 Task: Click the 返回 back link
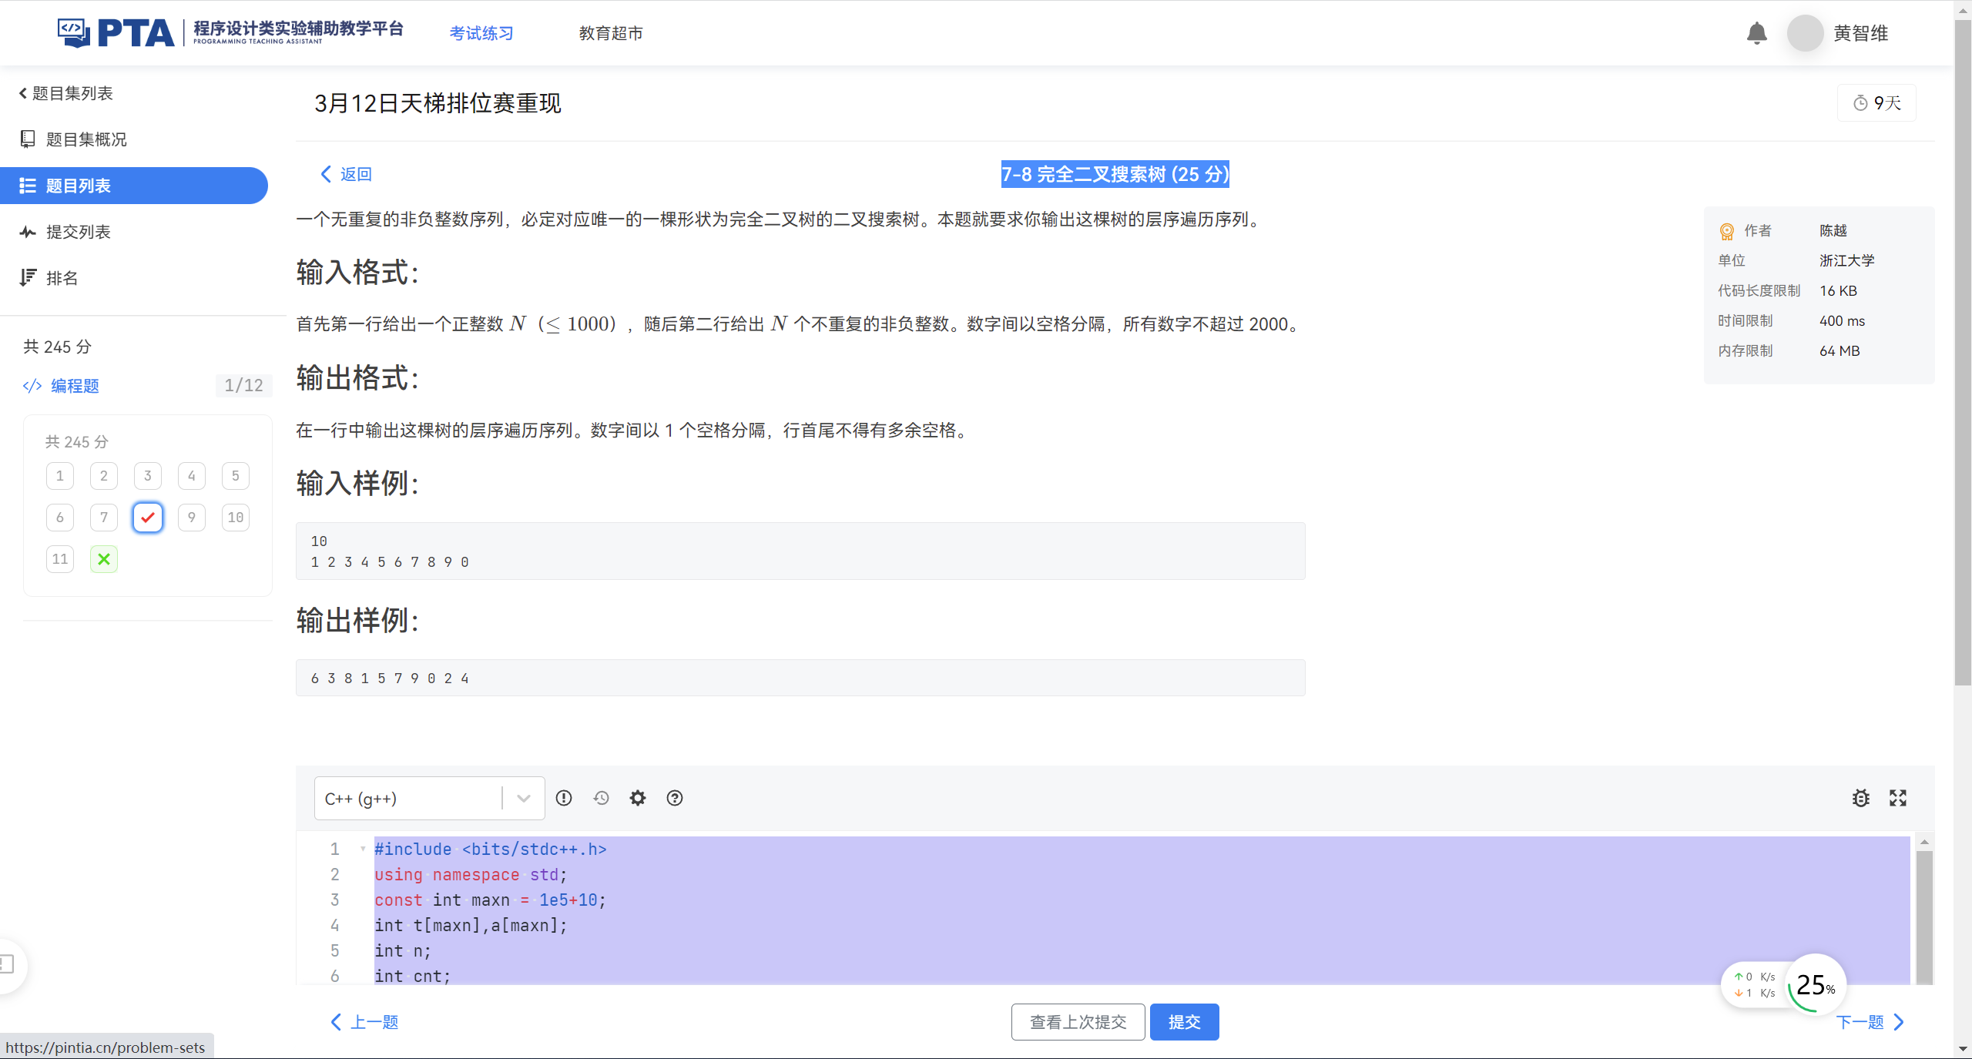pos(347,174)
